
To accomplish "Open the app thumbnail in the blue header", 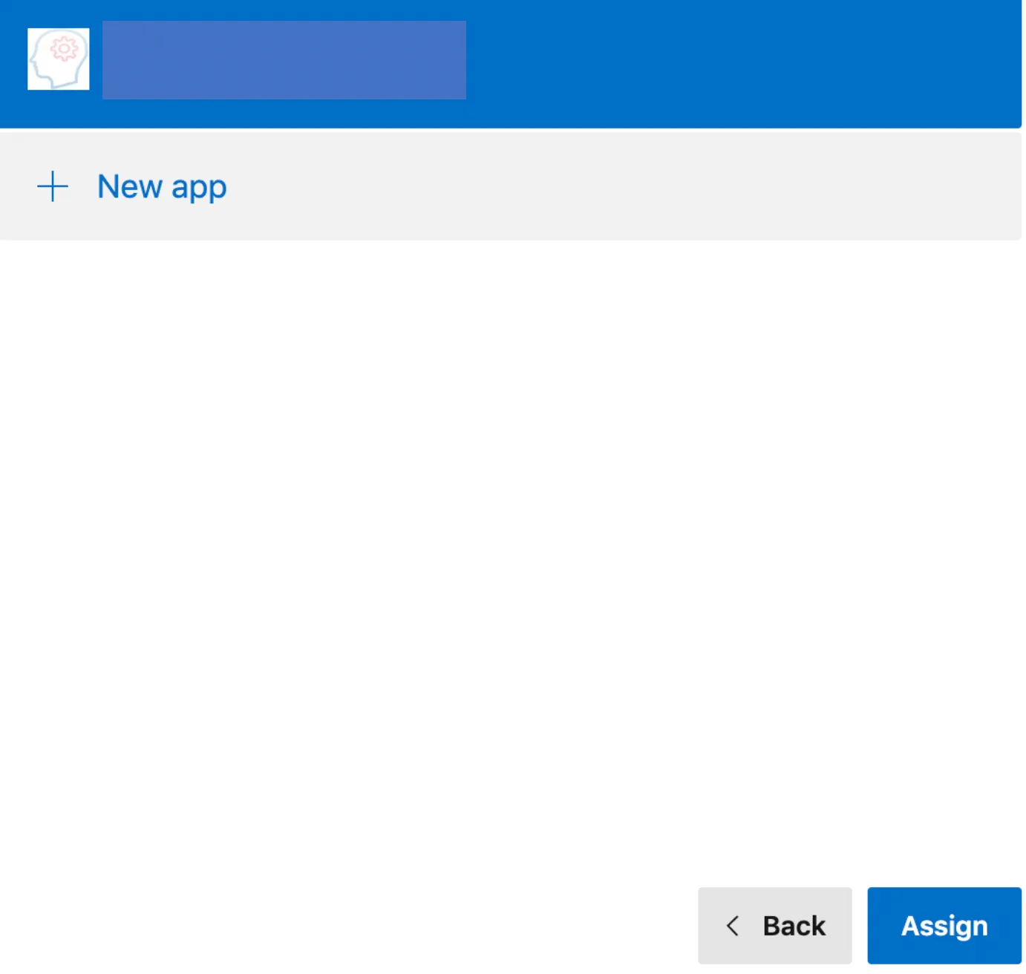I will [58, 59].
